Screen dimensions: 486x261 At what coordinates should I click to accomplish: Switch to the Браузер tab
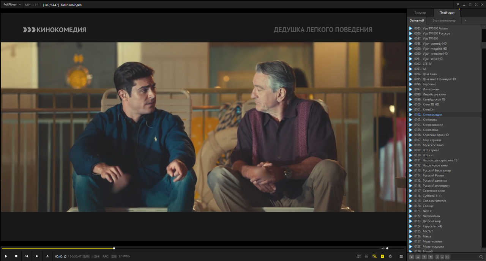[x=420, y=13]
